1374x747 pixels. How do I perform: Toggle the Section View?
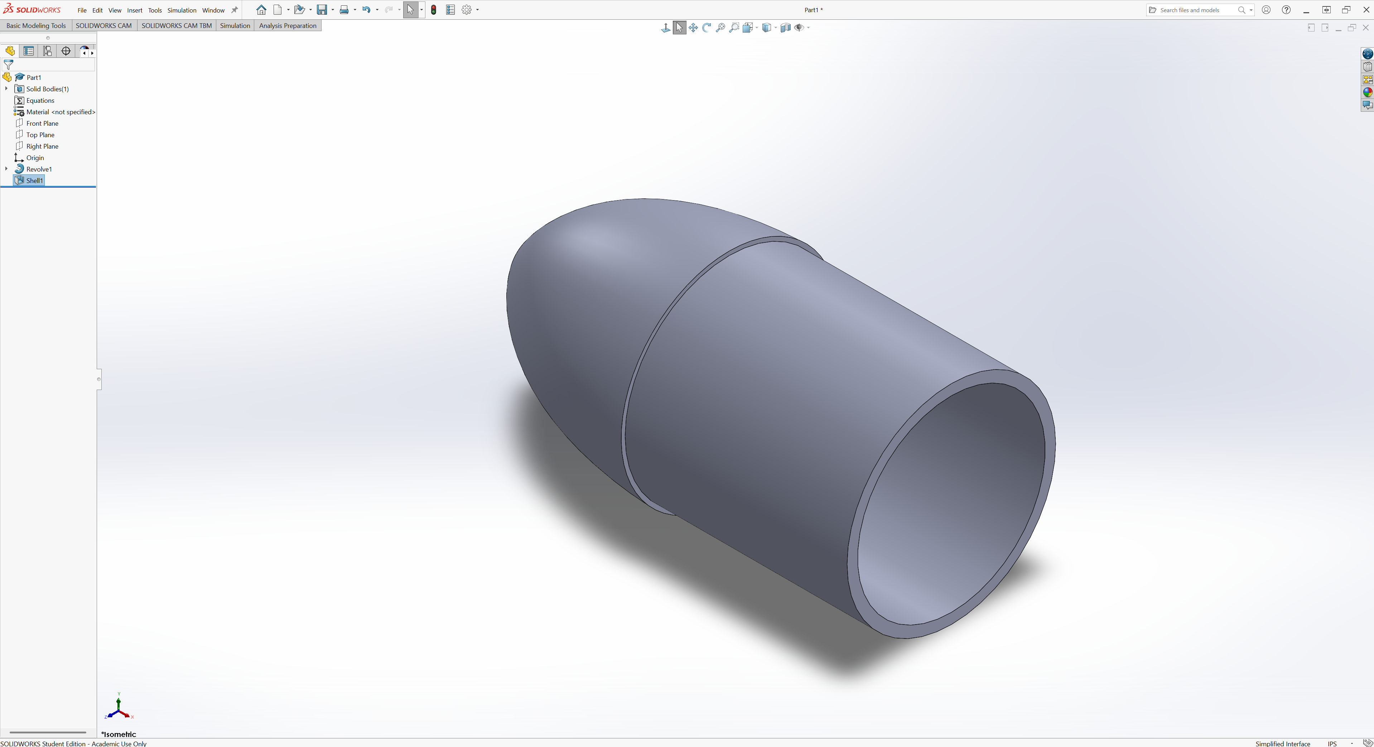(785, 28)
